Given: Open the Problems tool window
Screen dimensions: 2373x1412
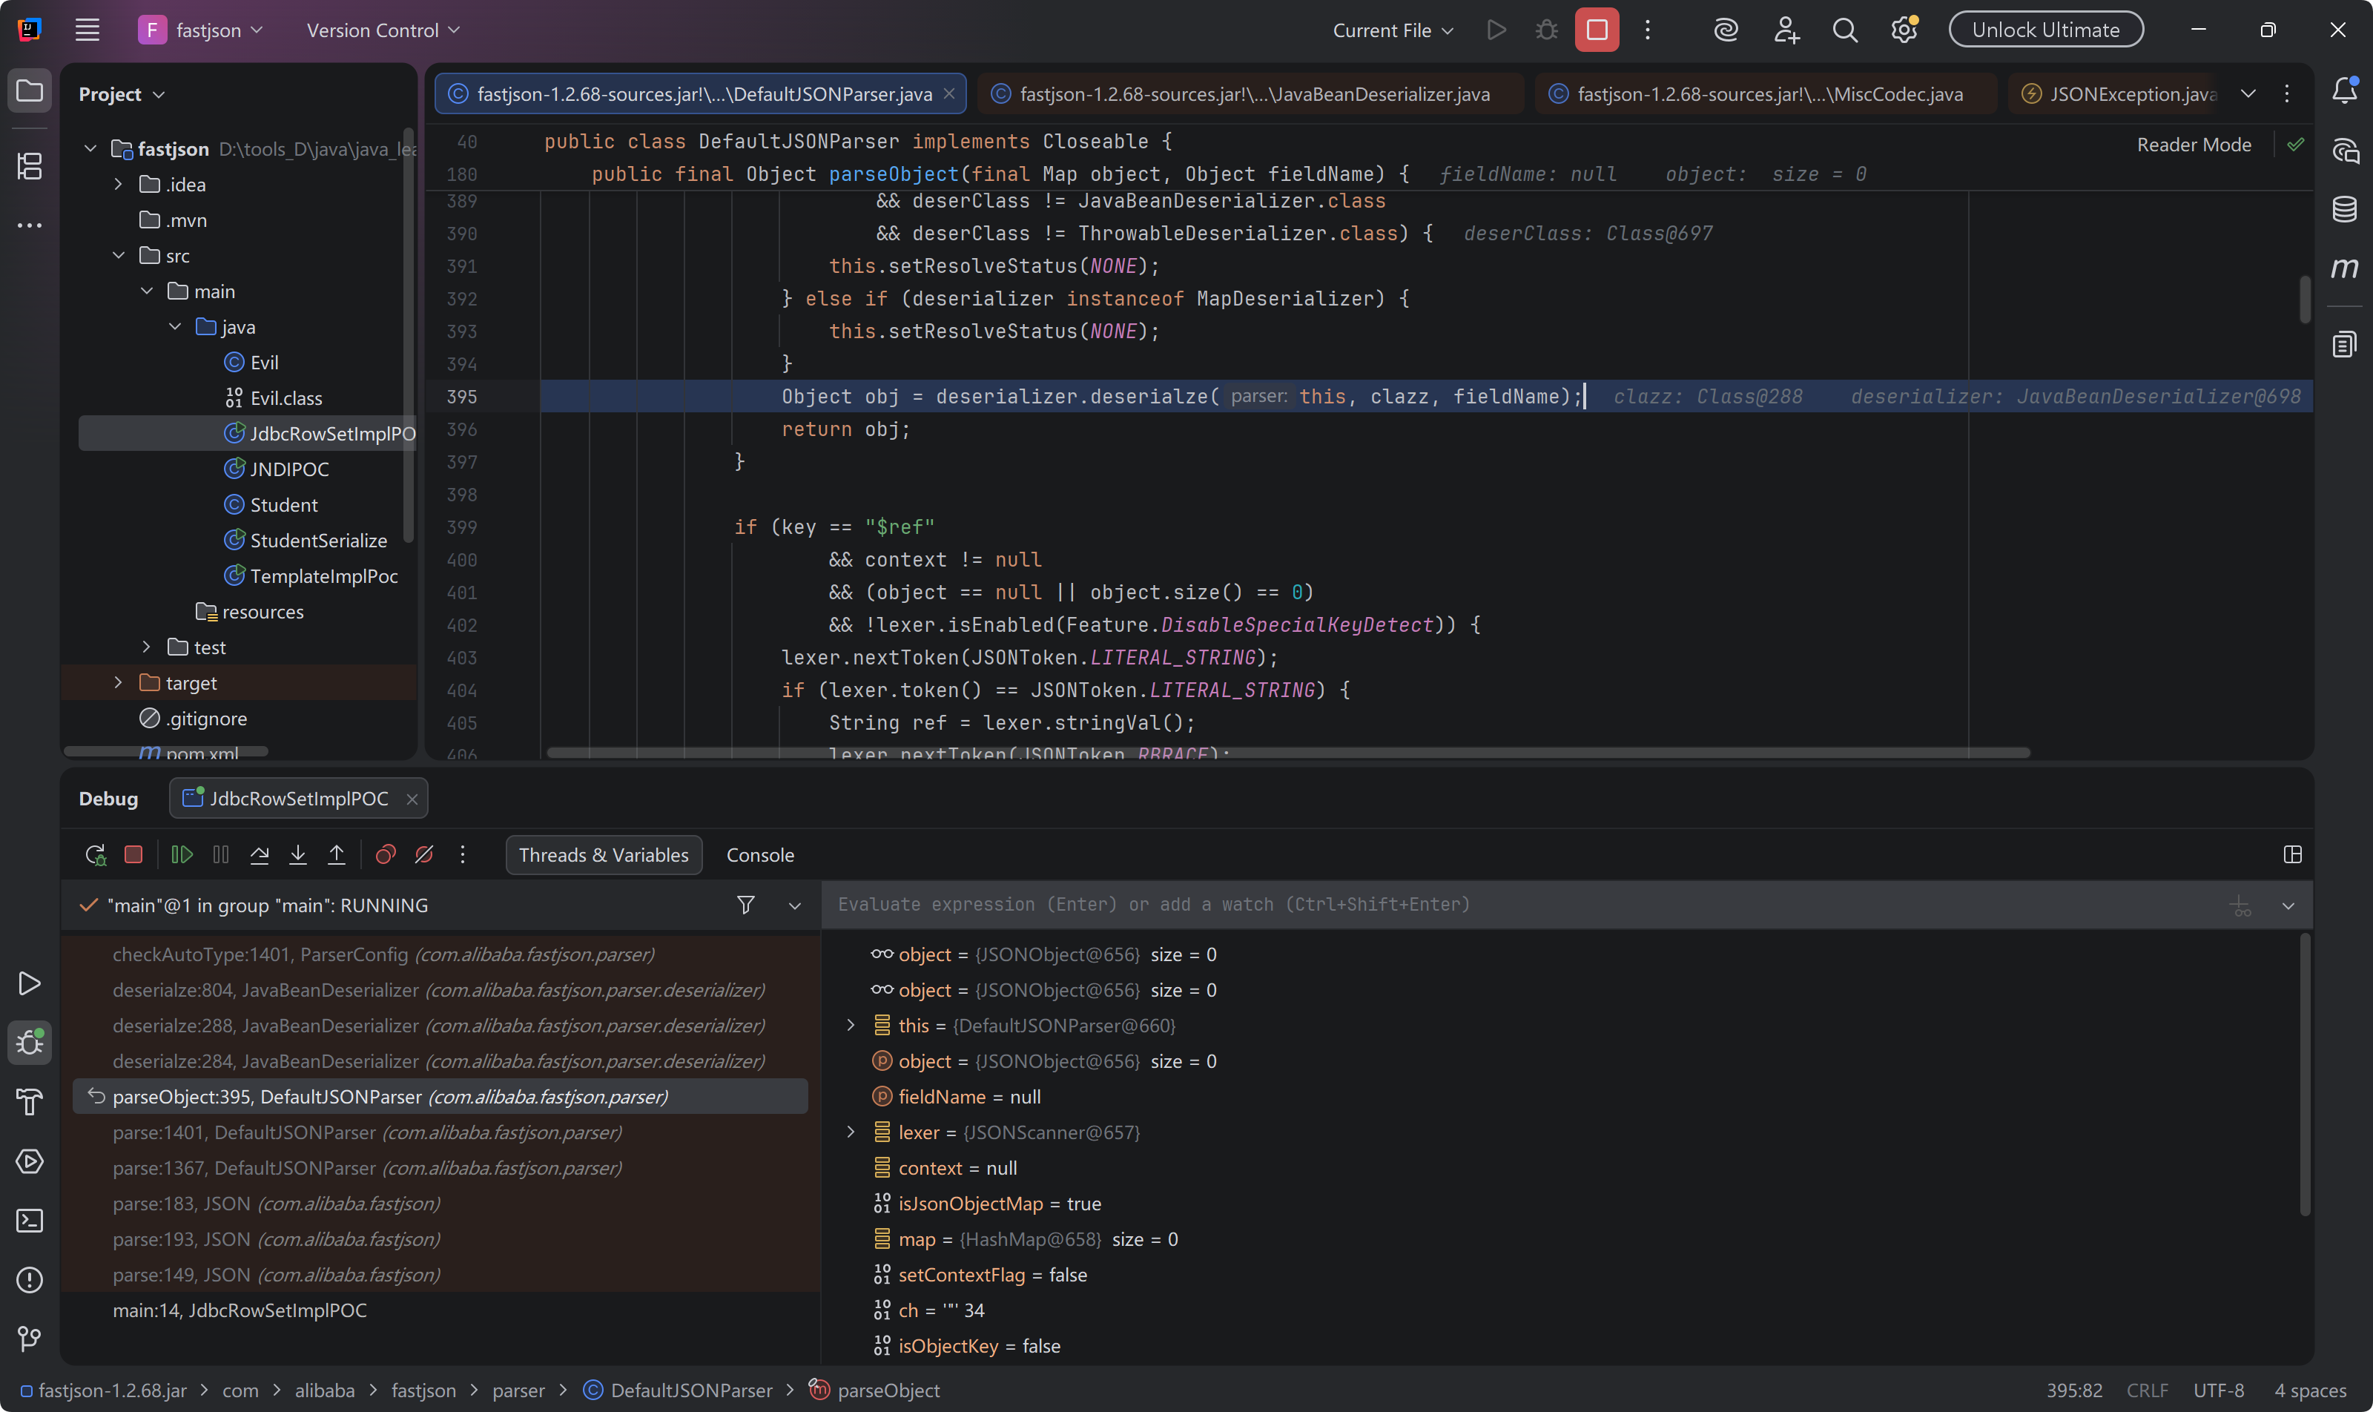Looking at the screenshot, I should tap(30, 1280).
